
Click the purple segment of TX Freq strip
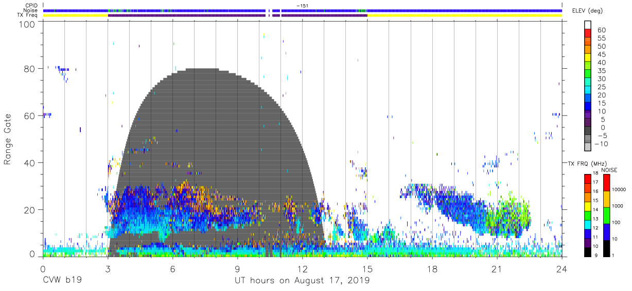tap(237, 15)
